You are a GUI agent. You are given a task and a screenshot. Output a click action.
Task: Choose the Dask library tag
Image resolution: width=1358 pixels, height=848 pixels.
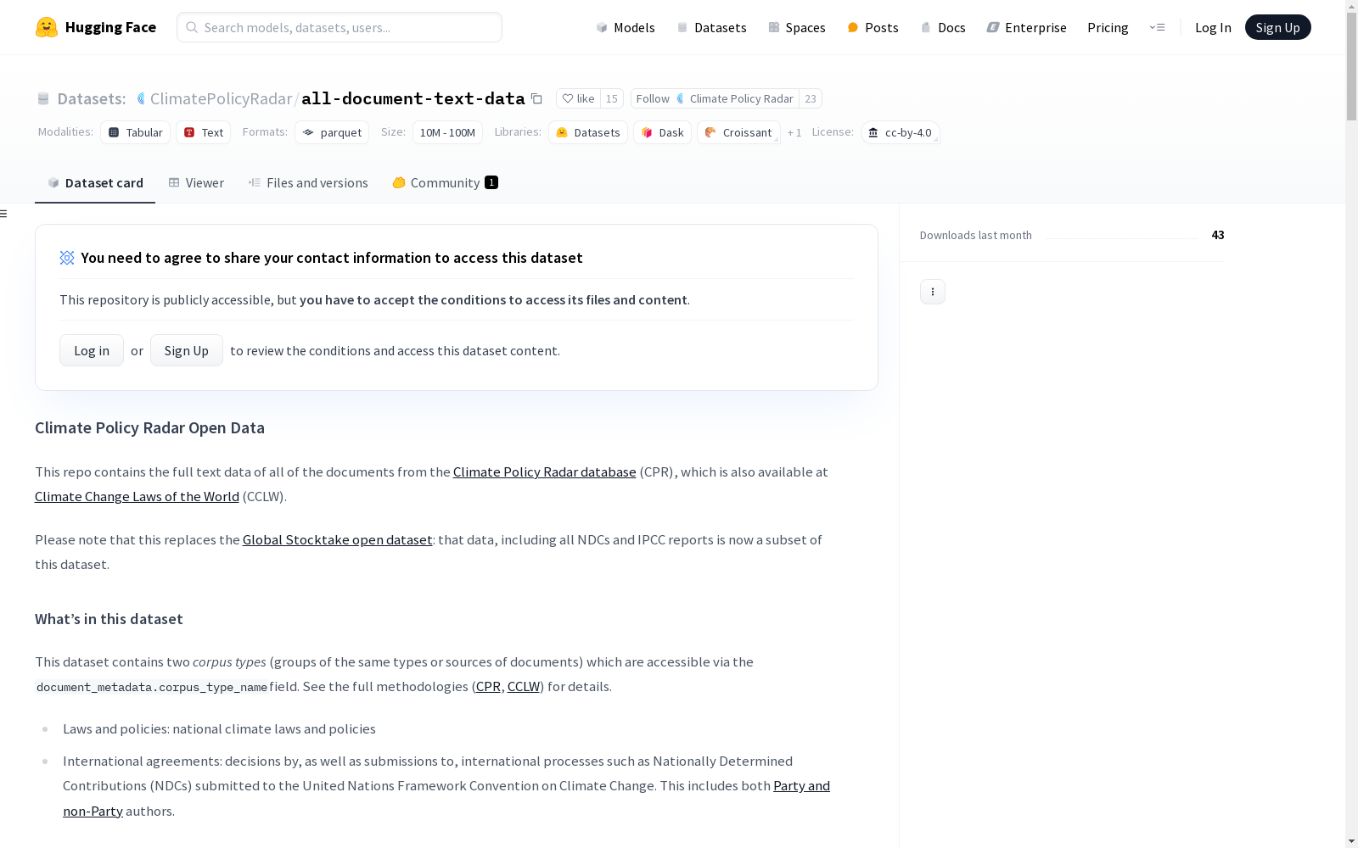(662, 132)
